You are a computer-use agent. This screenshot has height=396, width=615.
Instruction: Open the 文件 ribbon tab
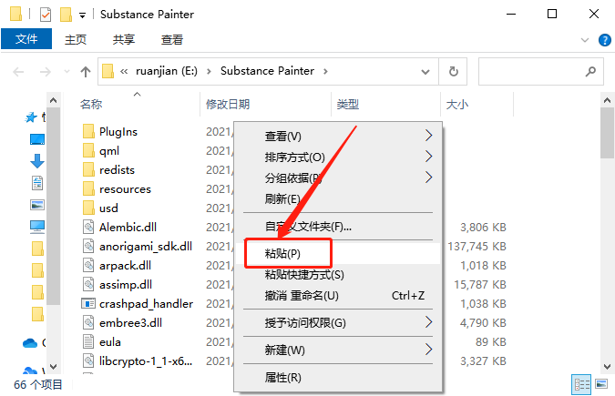(26, 39)
